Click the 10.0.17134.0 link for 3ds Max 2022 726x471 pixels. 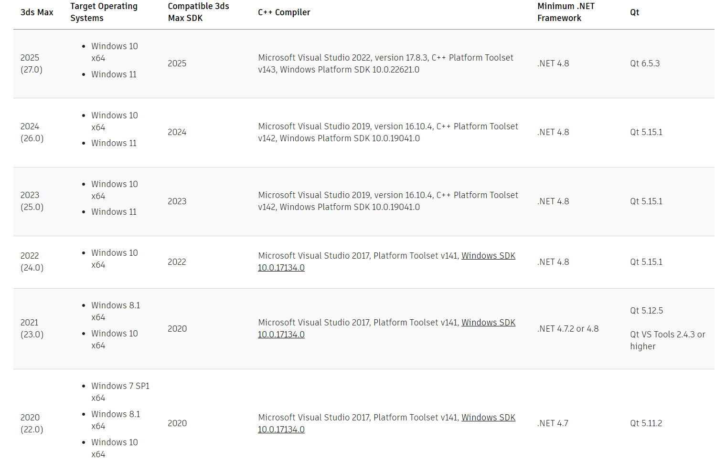[x=281, y=268]
